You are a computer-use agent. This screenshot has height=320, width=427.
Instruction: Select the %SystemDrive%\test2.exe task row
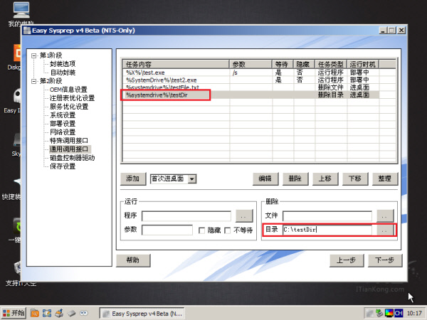coord(251,80)
